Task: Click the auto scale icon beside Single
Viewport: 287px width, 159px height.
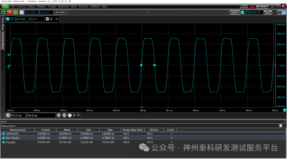Action: coord(21,12)
